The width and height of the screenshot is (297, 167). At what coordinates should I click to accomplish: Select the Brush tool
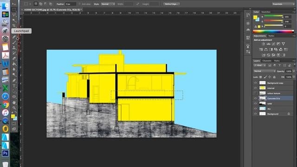tap(14, 42)
